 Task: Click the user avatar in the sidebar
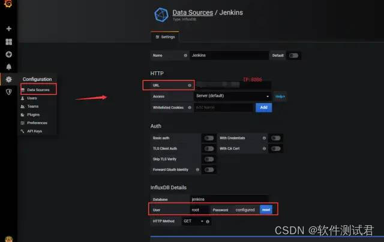click(8, 239)
